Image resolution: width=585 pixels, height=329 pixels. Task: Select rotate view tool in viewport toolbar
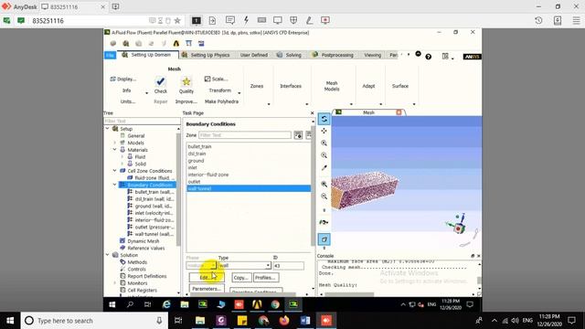coord(324,119)
